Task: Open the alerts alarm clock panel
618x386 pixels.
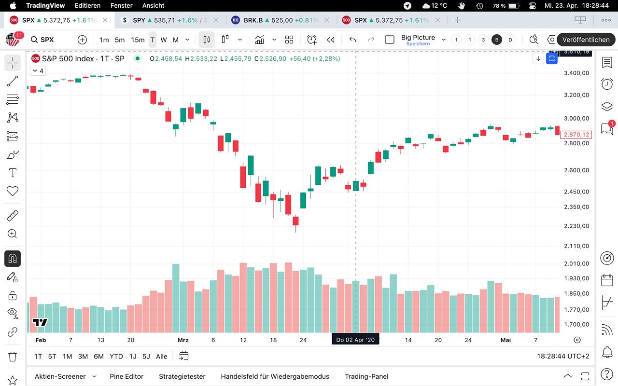Action: point(607,84)
